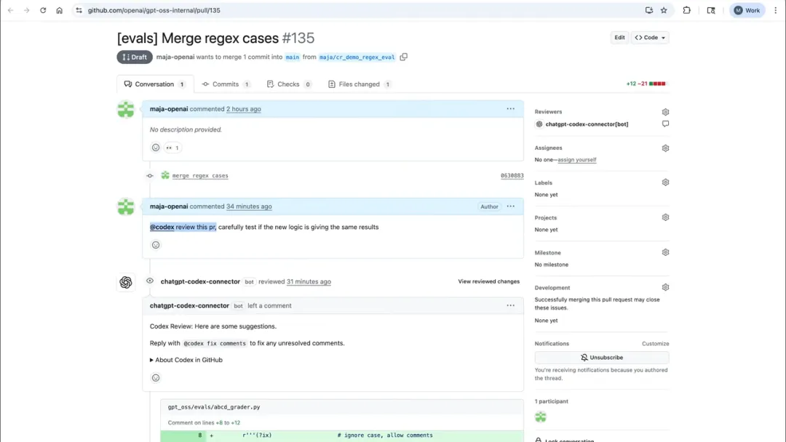Image resolution: width=786 pixels, height=442 pixels.
Task: View site information icon in address bar
Action: [79, 10]
